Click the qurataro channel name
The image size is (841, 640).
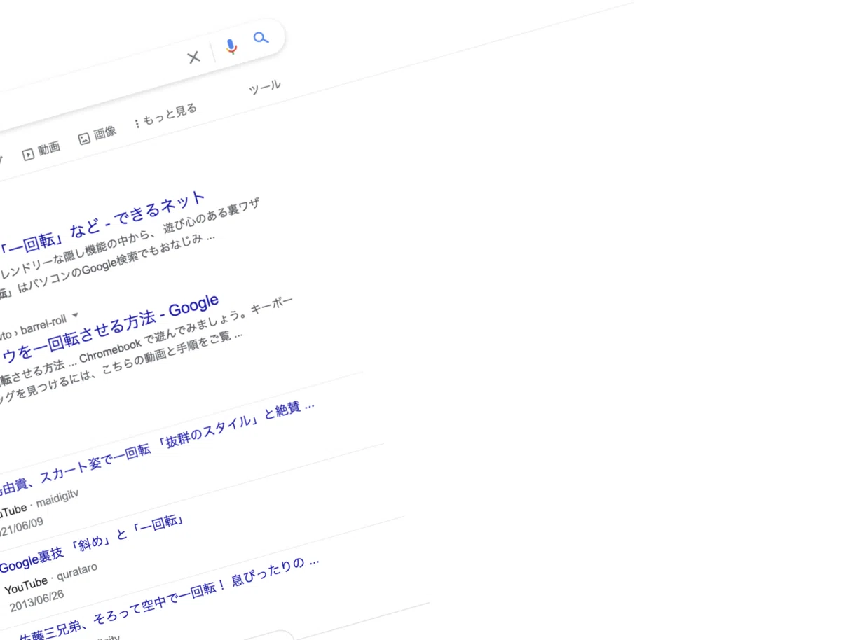(x=76, y=573)
